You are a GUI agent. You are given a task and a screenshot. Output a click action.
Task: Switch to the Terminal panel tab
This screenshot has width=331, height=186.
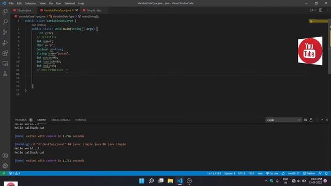click(81, 120)
